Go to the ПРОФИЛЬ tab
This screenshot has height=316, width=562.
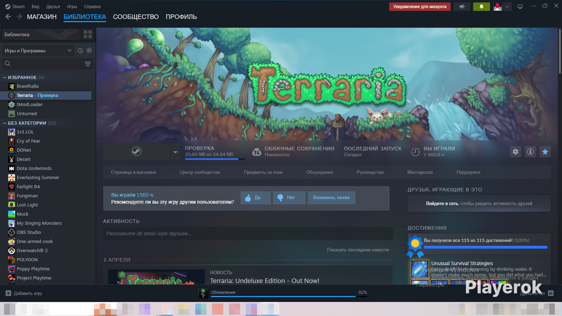(181, 17)
